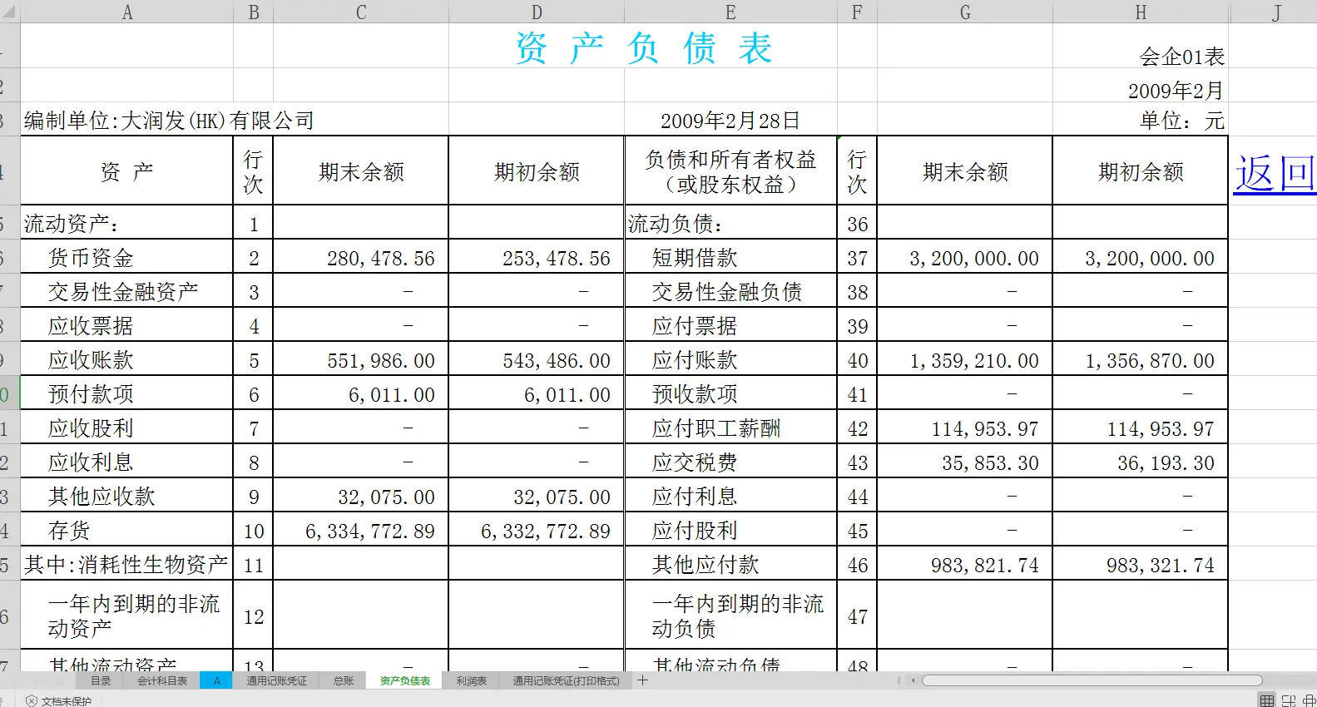Select cell with value 253,478.56

[537, 258]
